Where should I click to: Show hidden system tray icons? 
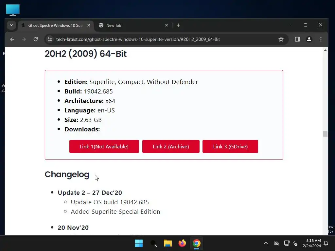[266, 243]
